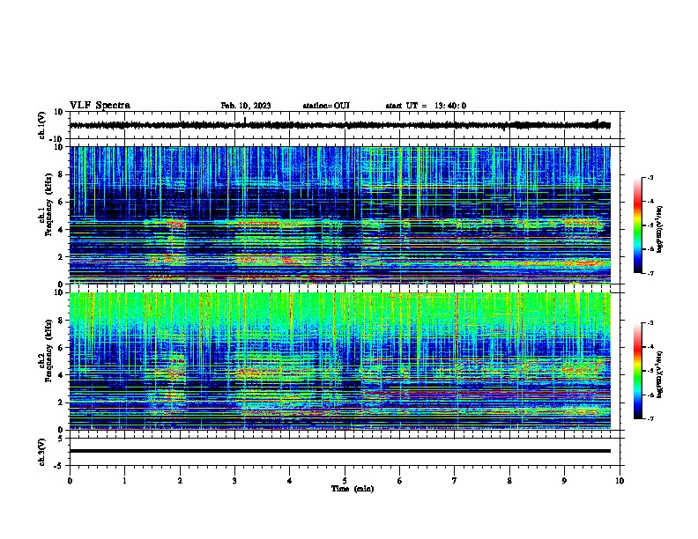Click the "Time (min)" axis label

[353, 489]
